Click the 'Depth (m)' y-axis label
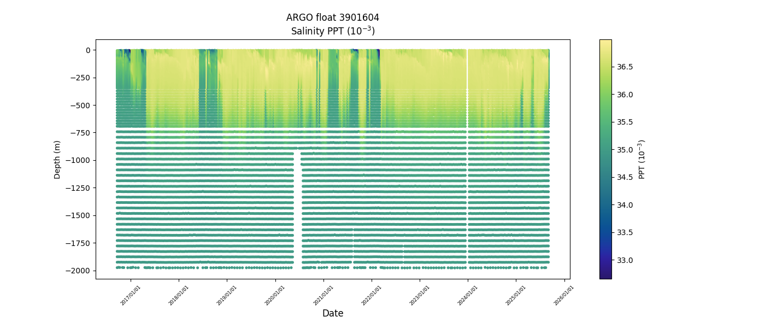 coord(57,159)
